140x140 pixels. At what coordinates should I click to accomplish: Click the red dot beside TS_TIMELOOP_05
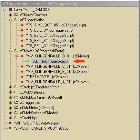pyautogui.click(x=22, y=25)
